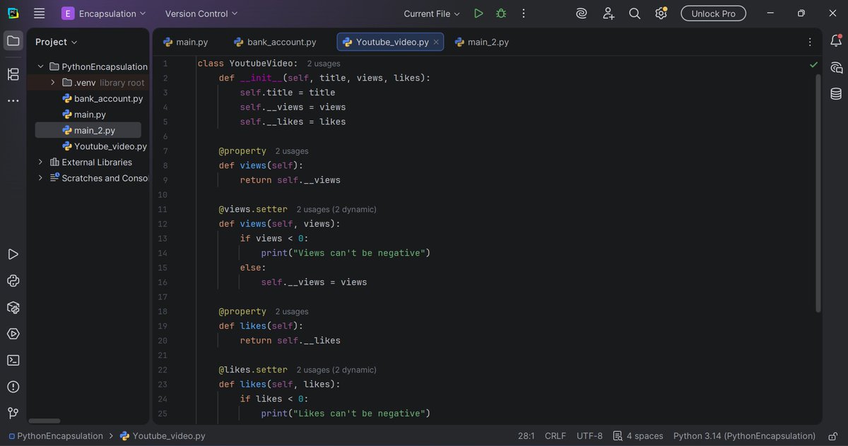Click "2 usages" hint next to class YoutubeVideo

[x=324, y=64]
